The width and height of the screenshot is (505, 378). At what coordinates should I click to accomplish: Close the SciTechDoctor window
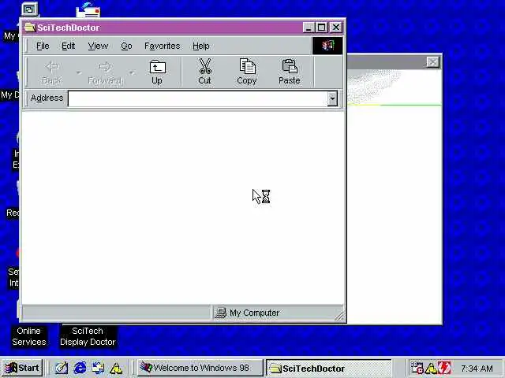pyautogui.click(x=336, y=28)
